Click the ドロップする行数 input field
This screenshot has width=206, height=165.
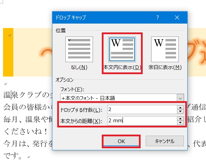click(142, 110)
